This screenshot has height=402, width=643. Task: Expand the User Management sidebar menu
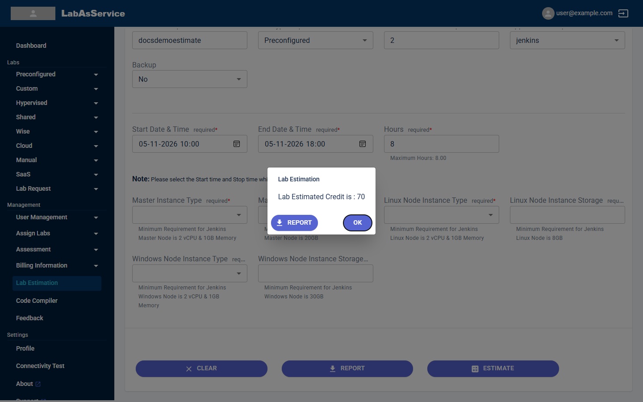coord(57,217)
